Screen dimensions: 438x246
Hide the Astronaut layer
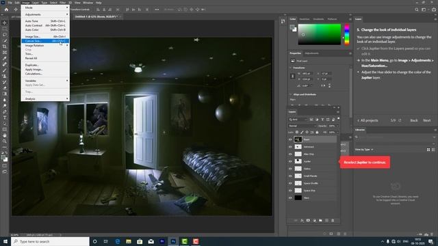tap(290, 147)
